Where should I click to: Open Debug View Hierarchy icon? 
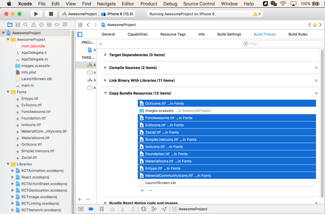pos(143,209)
